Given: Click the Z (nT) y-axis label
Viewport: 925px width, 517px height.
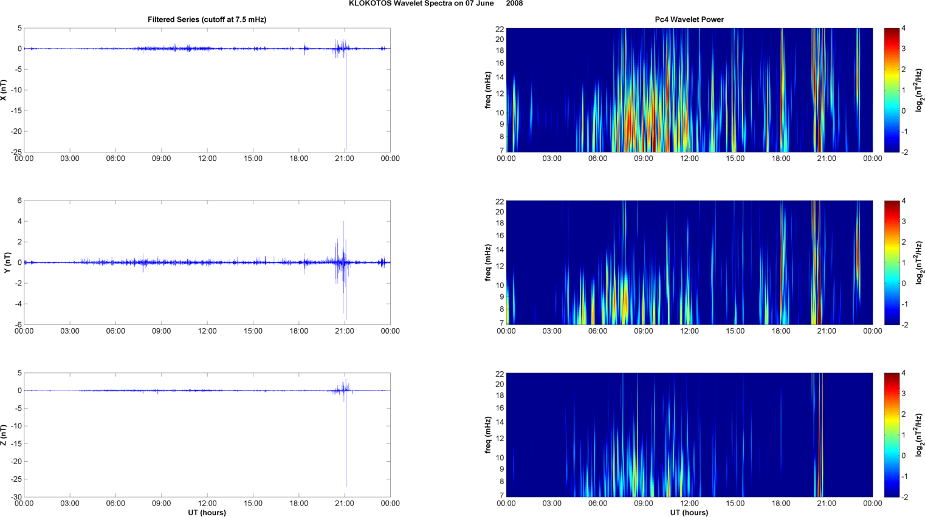Looking at the screenshot, I should [4, 435].
